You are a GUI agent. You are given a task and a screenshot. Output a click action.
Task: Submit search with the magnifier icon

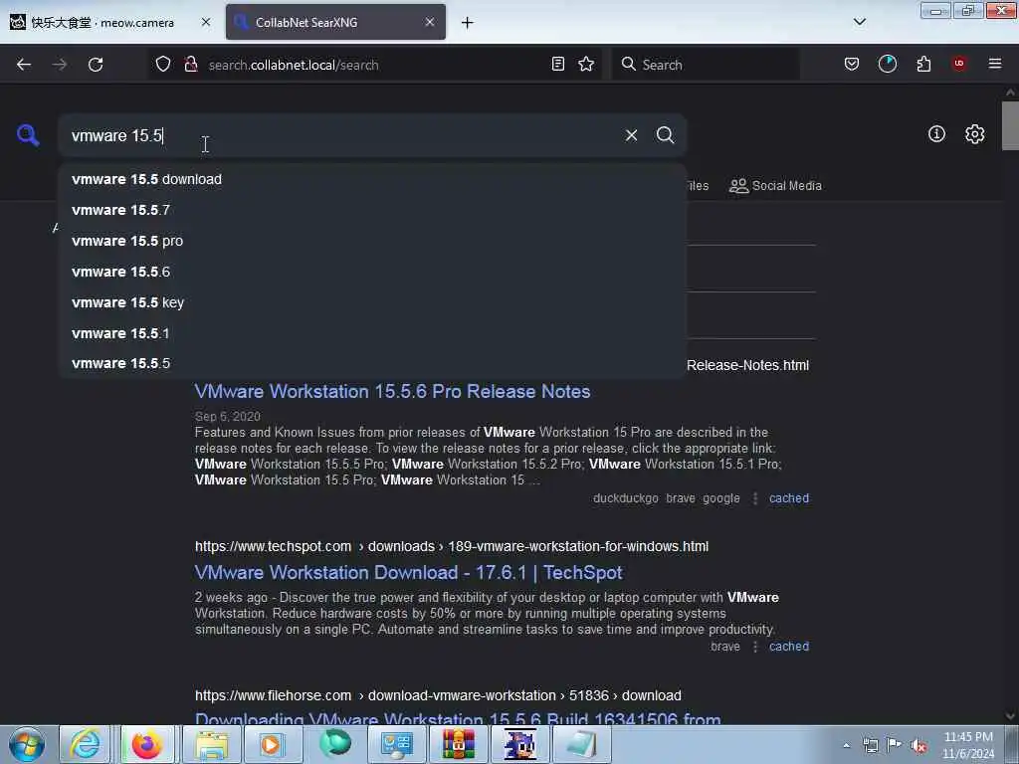pyautogui.click(x=665, y=135)
